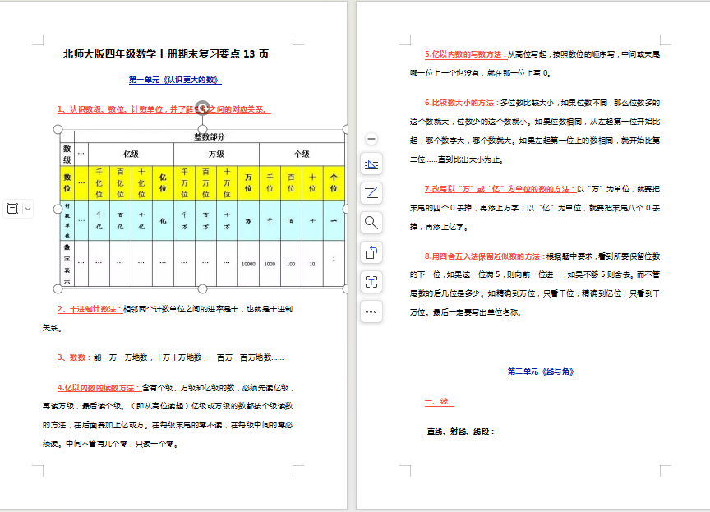Click red heading '4.亿以内数的读数方法：'
This screenshot has height=512, width=710.
[x=99, y=388]
